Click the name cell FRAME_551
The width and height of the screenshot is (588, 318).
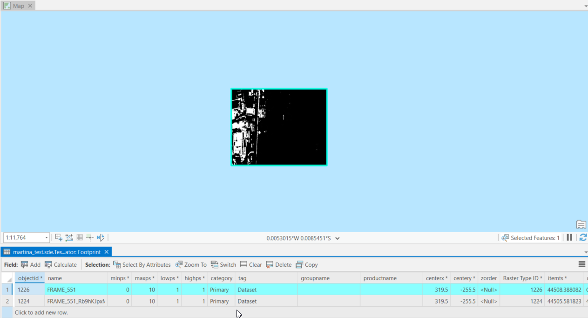(x=76, y=290)
